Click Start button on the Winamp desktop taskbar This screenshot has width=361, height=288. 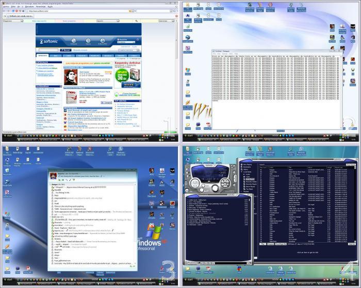click(189, 279)
